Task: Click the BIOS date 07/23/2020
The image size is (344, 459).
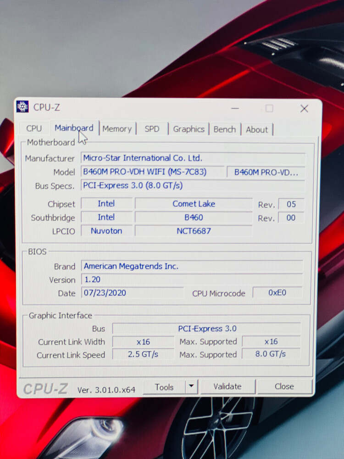Action: point(133,293)
